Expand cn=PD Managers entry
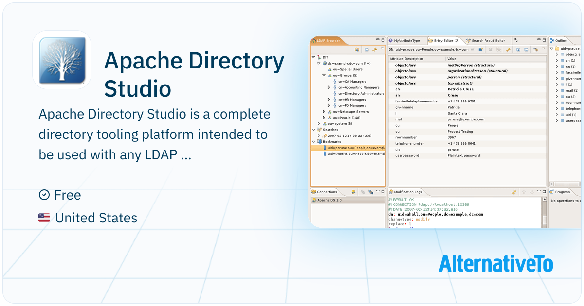The image size is (584, 306). pos(329,105)
